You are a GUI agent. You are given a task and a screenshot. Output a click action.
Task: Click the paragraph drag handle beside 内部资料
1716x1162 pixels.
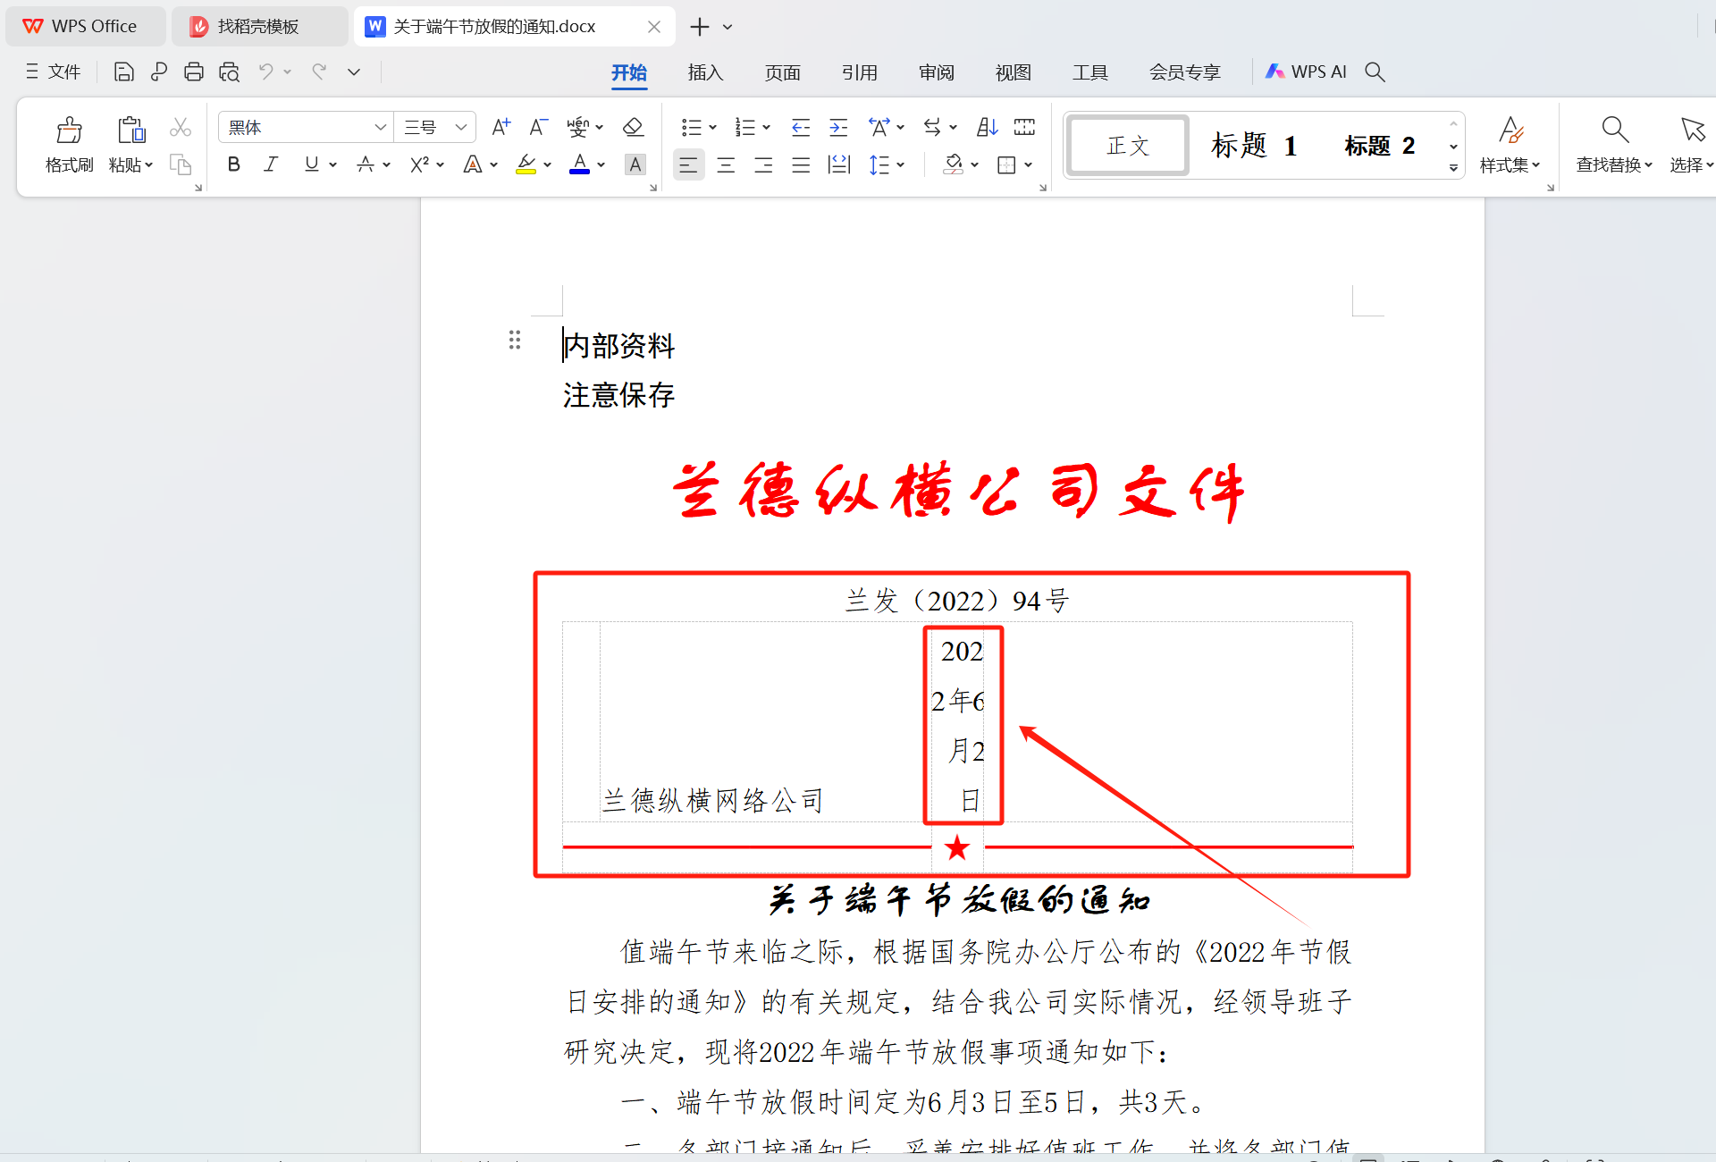(515, 340)
